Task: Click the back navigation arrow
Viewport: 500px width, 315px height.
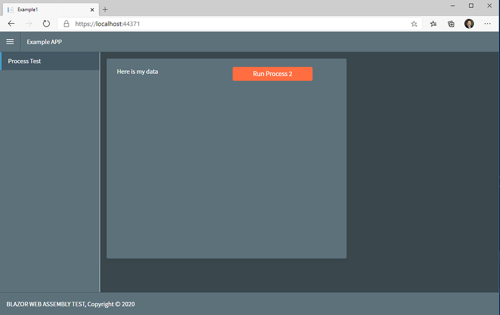Action: 11,23
